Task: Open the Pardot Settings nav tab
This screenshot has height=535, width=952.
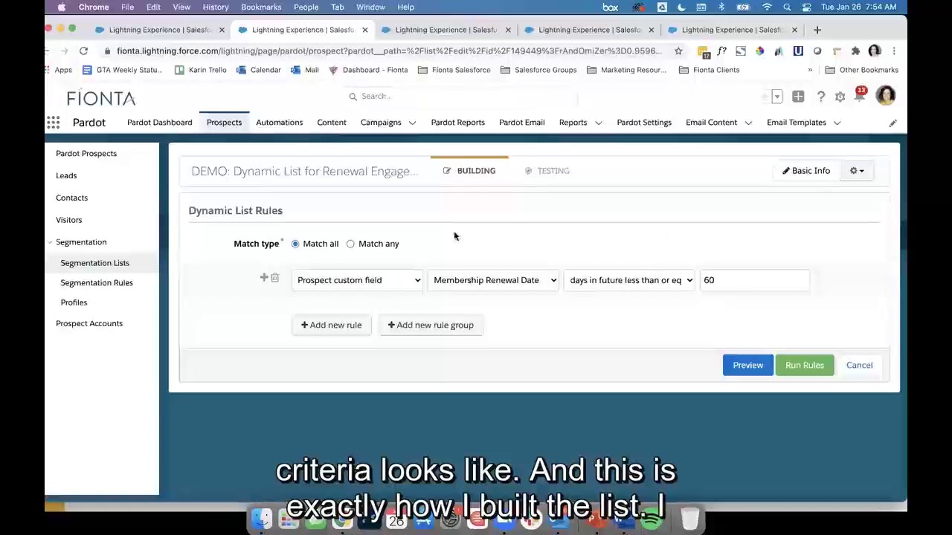Action: (644, 123)
